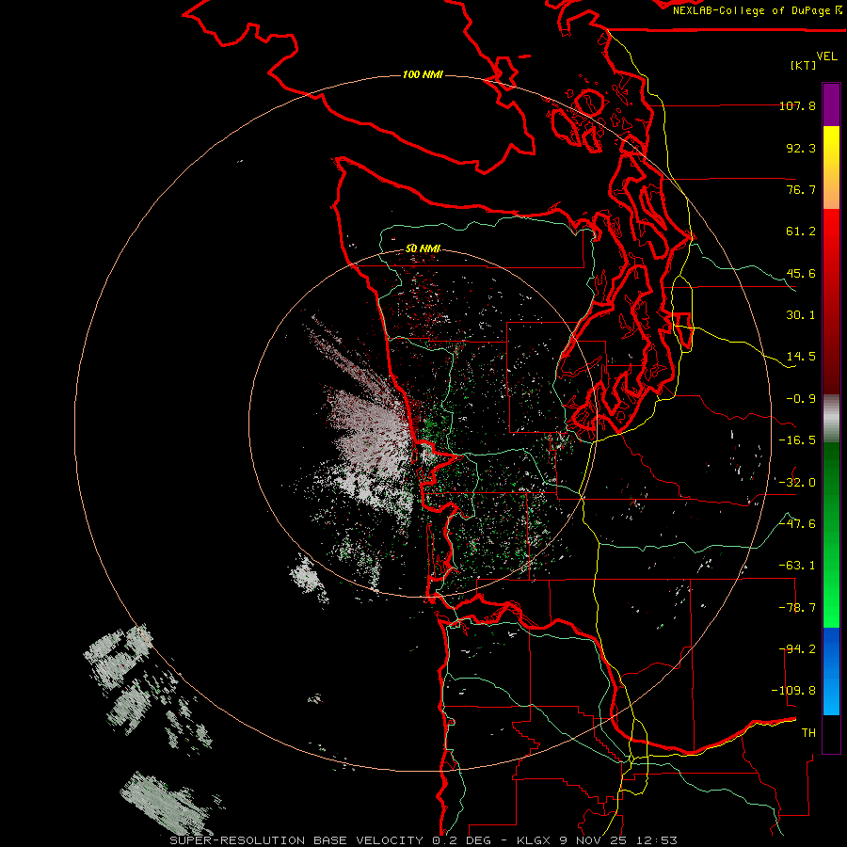This screenshot has height=847, width=847.
Task: Click the SUPER-RESOLUTION BASE VELOCITY caption
Action: [x=296, y=840]
